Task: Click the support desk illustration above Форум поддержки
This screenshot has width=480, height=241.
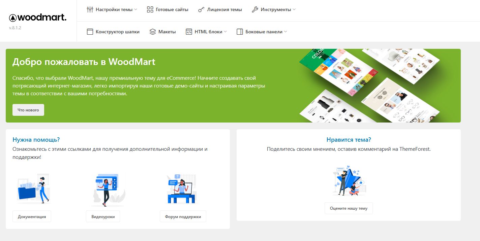Action: click(181, 188)
